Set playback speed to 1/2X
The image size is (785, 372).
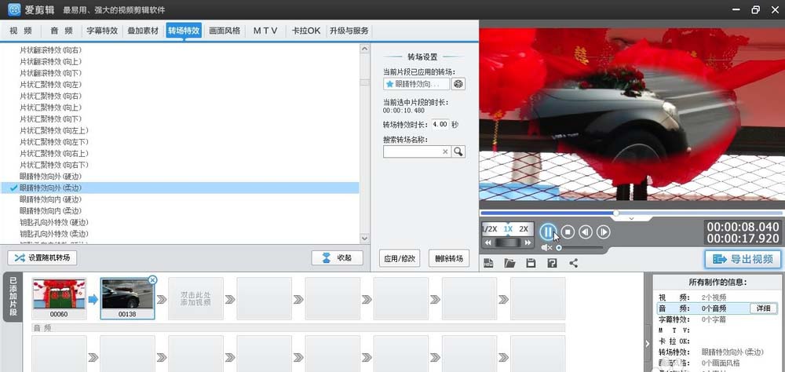490,229
